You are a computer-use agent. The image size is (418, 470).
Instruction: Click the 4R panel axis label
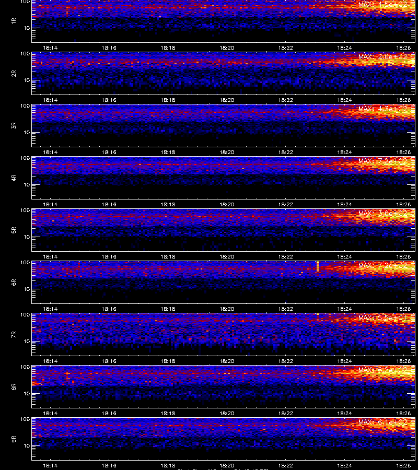(14, 178)
